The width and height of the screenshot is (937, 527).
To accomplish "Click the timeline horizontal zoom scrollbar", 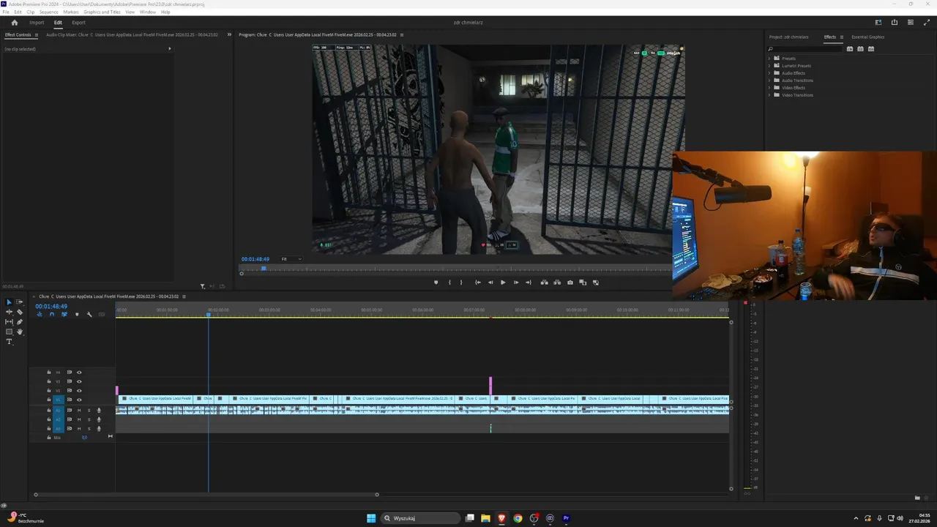I will pos(206,495).
